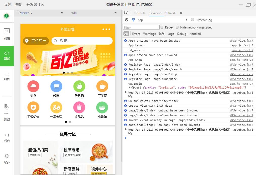Image resolution: width=256 pixels, height=175 pixels.
Task: Tap the three-dot menu in 外卖订餐 header
Action: coord(106,29)
